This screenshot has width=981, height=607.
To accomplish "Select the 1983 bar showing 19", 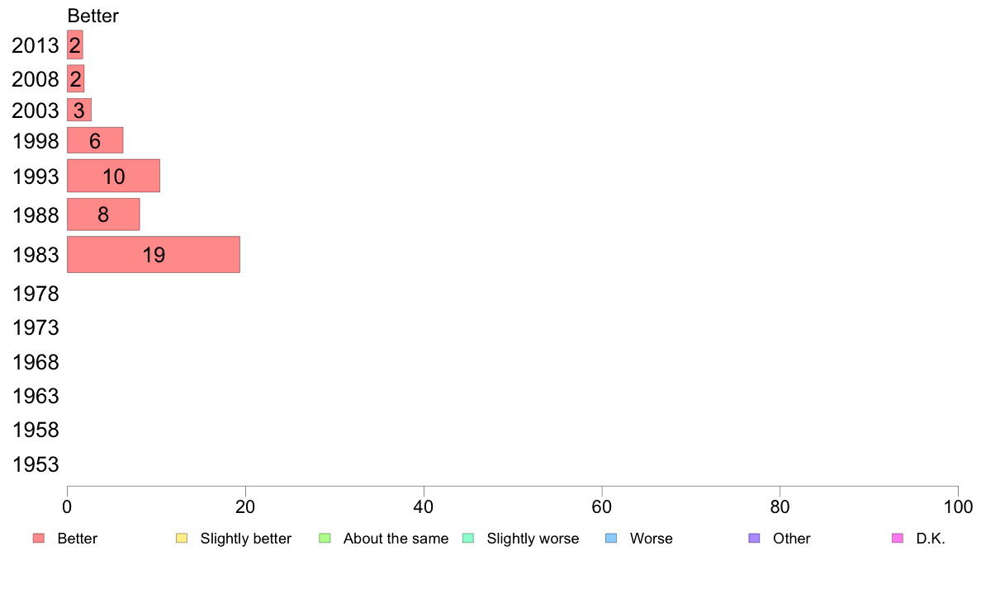I will point(154,254).
